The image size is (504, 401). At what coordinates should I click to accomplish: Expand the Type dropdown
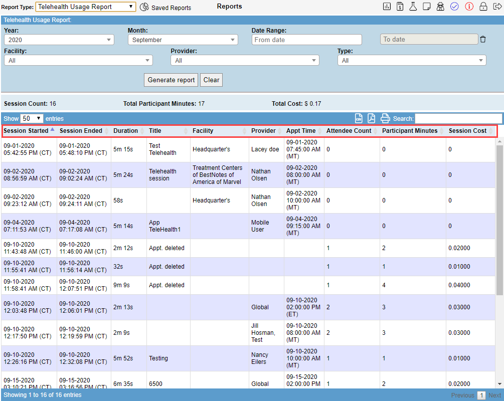412,61
